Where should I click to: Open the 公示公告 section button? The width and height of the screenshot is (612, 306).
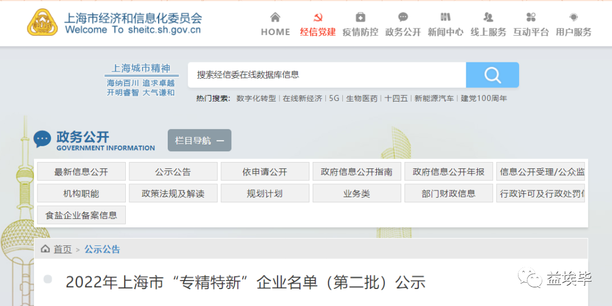tap(173, 171)
